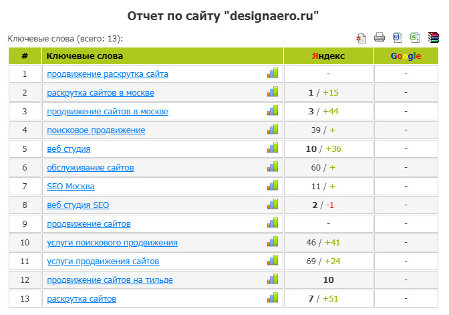This screenshot has height=315, width=449.
Task: Click the bold Yandex value '10' in row 12
Action: pos(329,280)
